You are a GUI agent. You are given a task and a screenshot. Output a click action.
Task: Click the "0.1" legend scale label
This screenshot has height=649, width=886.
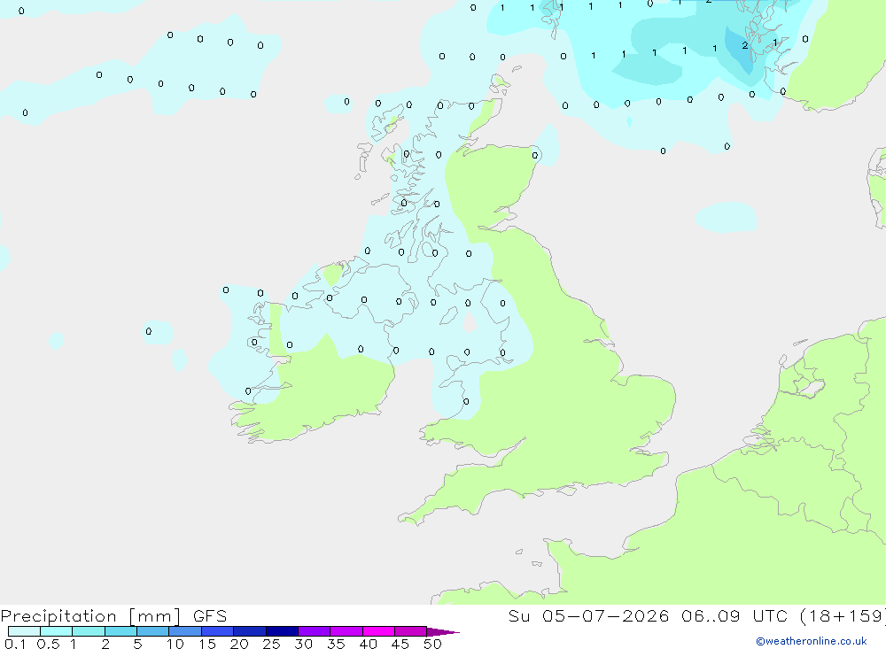15,644
